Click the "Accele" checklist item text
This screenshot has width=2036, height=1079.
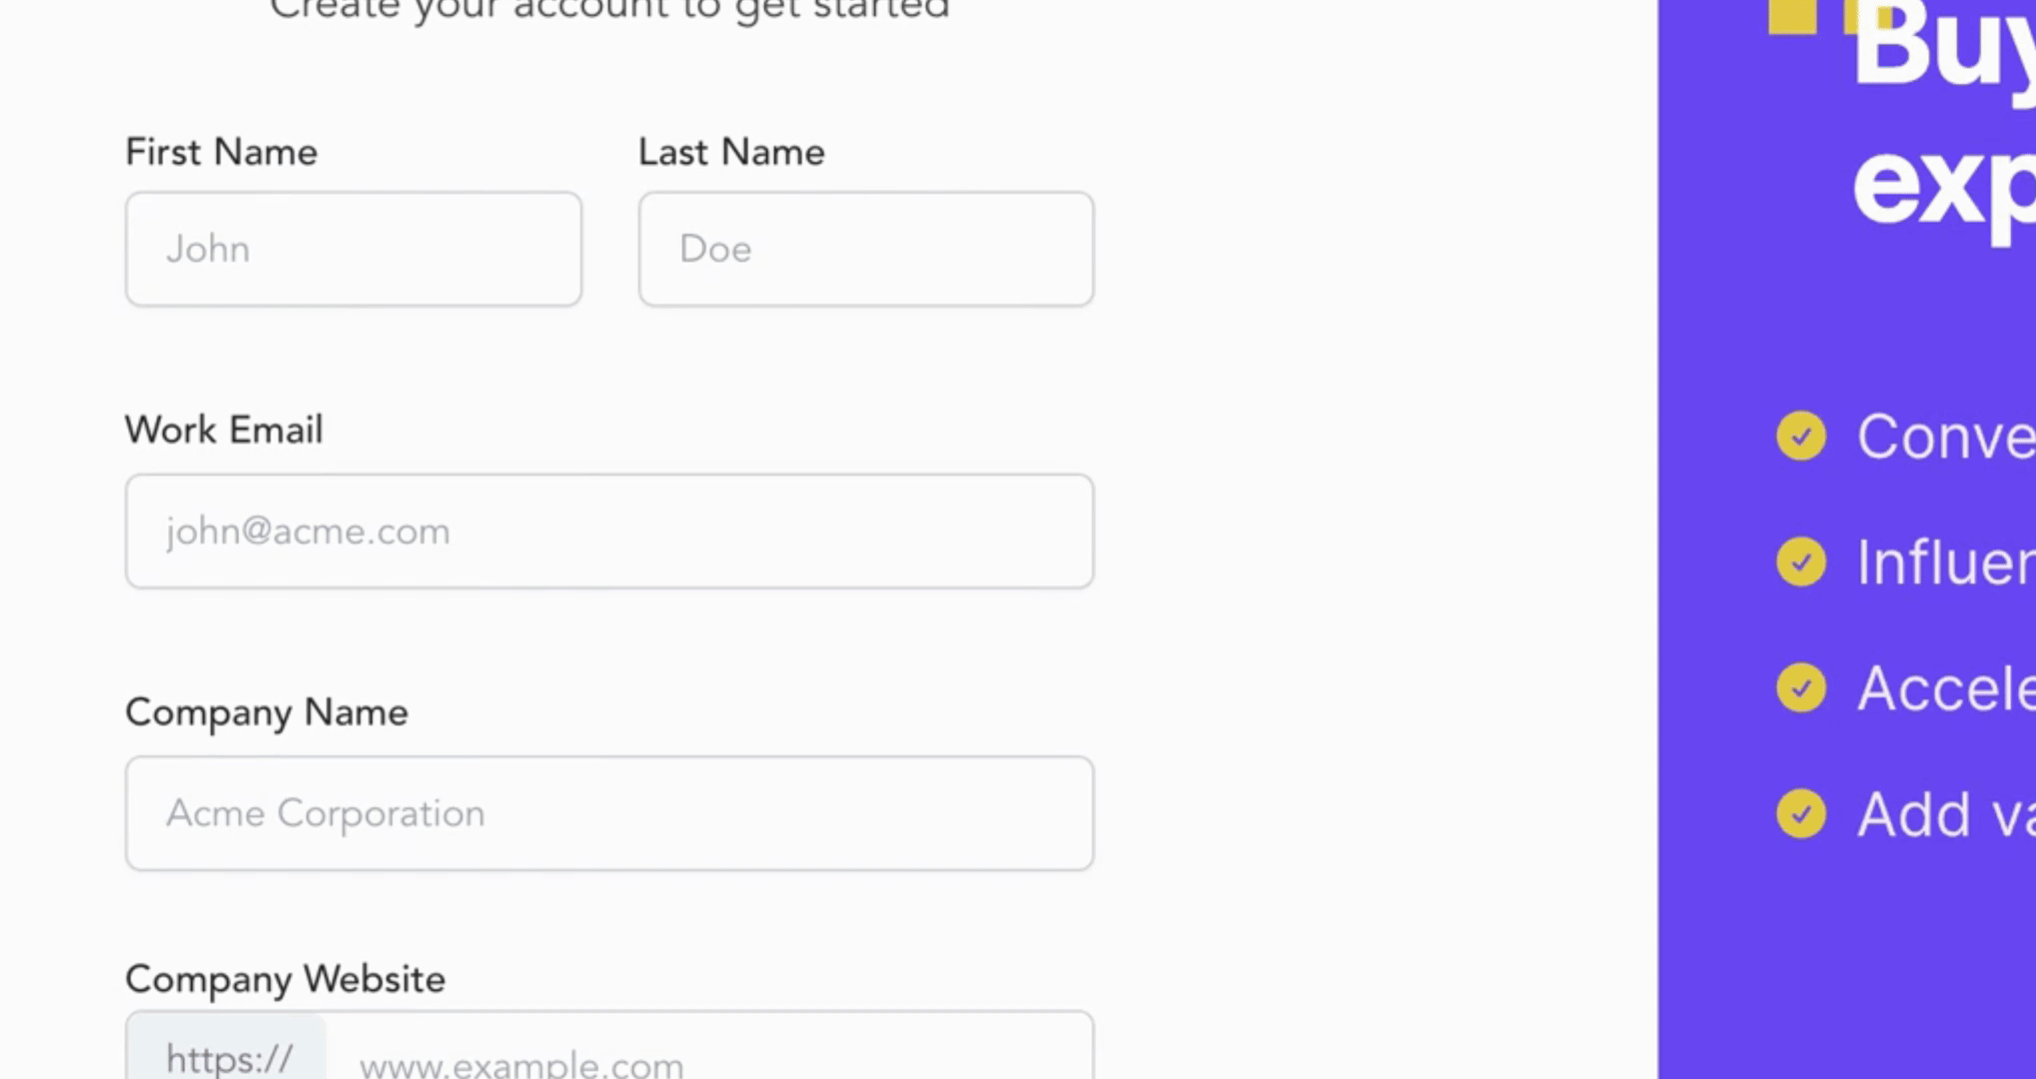point(1944,688)
